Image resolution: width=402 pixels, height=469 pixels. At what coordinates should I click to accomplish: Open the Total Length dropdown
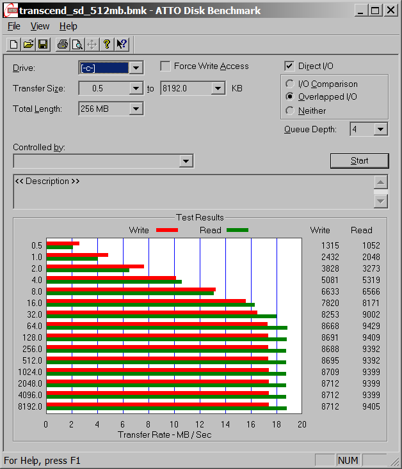(136, 109)
